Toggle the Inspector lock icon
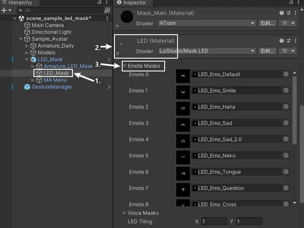Viewport: 304px width, 228px height. [291, 2]
